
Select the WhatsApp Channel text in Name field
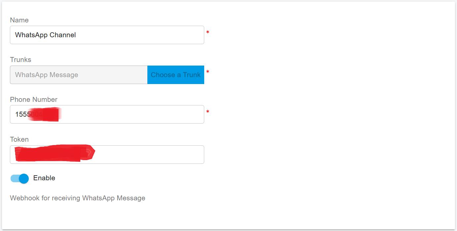[x=45, y=35]
